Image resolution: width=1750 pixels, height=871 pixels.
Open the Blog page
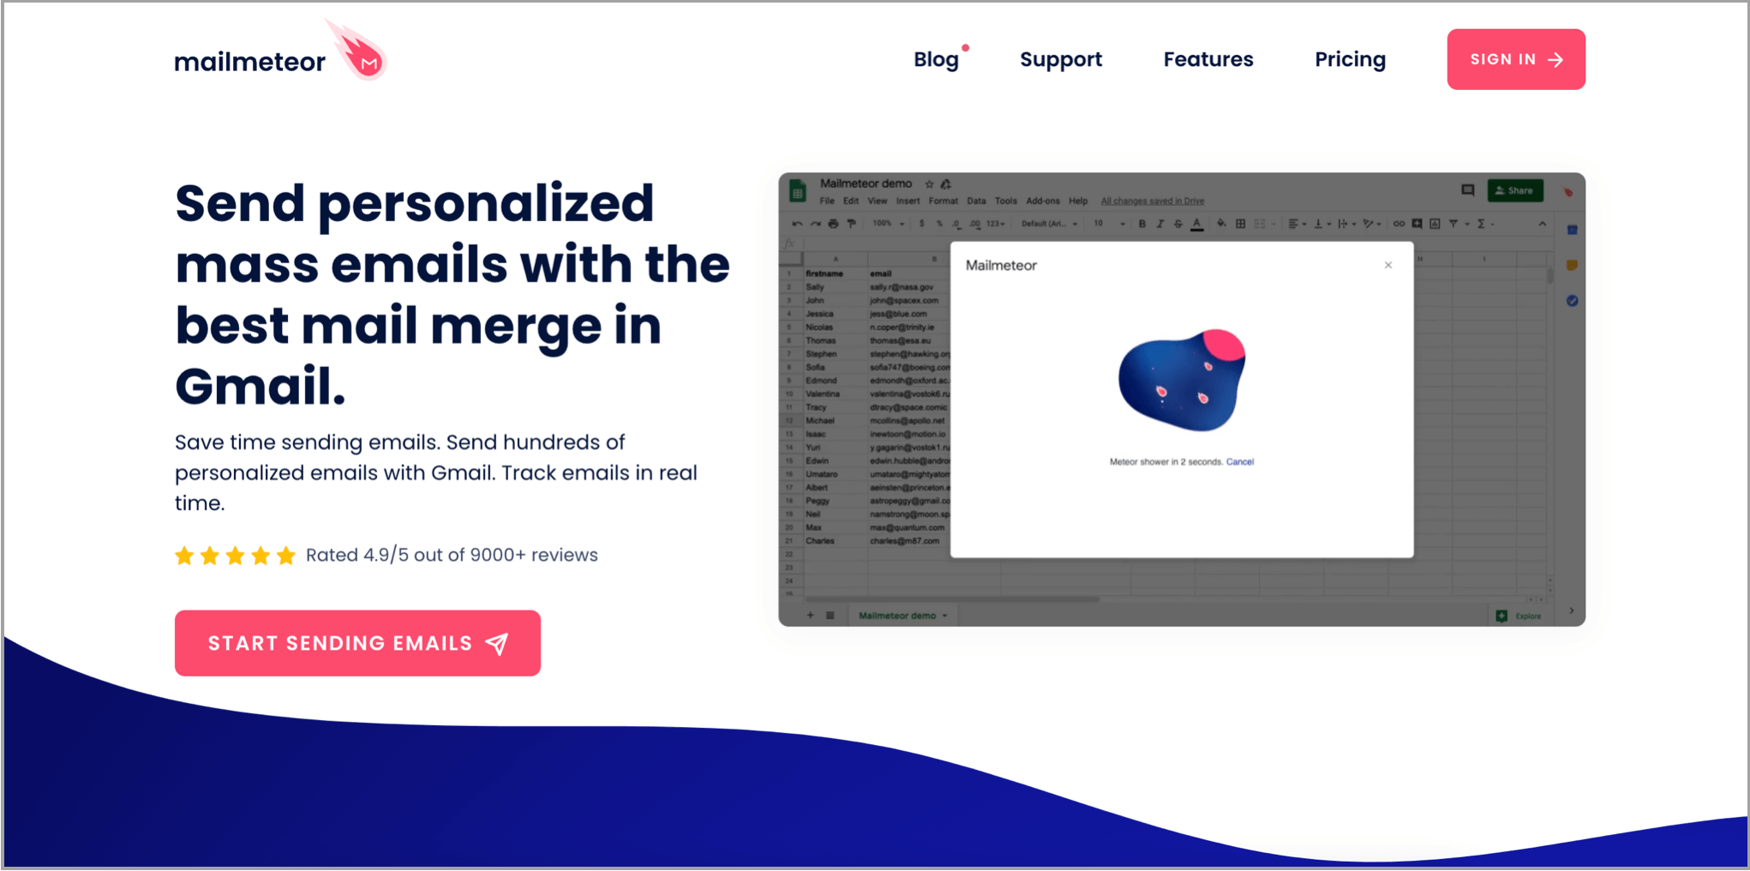coord(935,59)
